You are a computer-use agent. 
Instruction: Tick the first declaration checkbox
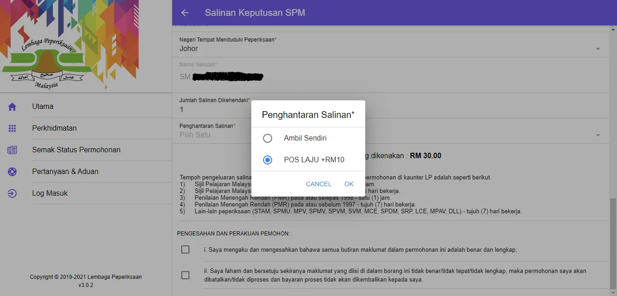(x=185, y=249)
